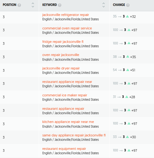Select +51 change value for dryer repair
The image size is (154, 158).
pyautogui.click(x=133, y=70)
